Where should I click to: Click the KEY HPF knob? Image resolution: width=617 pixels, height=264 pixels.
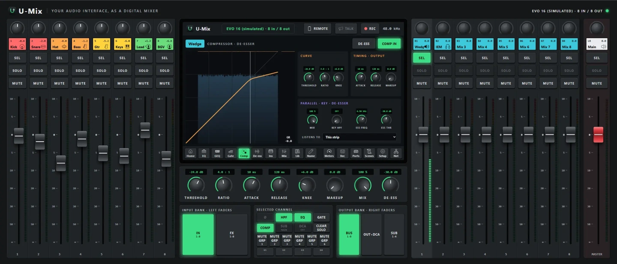coord(337,120)
